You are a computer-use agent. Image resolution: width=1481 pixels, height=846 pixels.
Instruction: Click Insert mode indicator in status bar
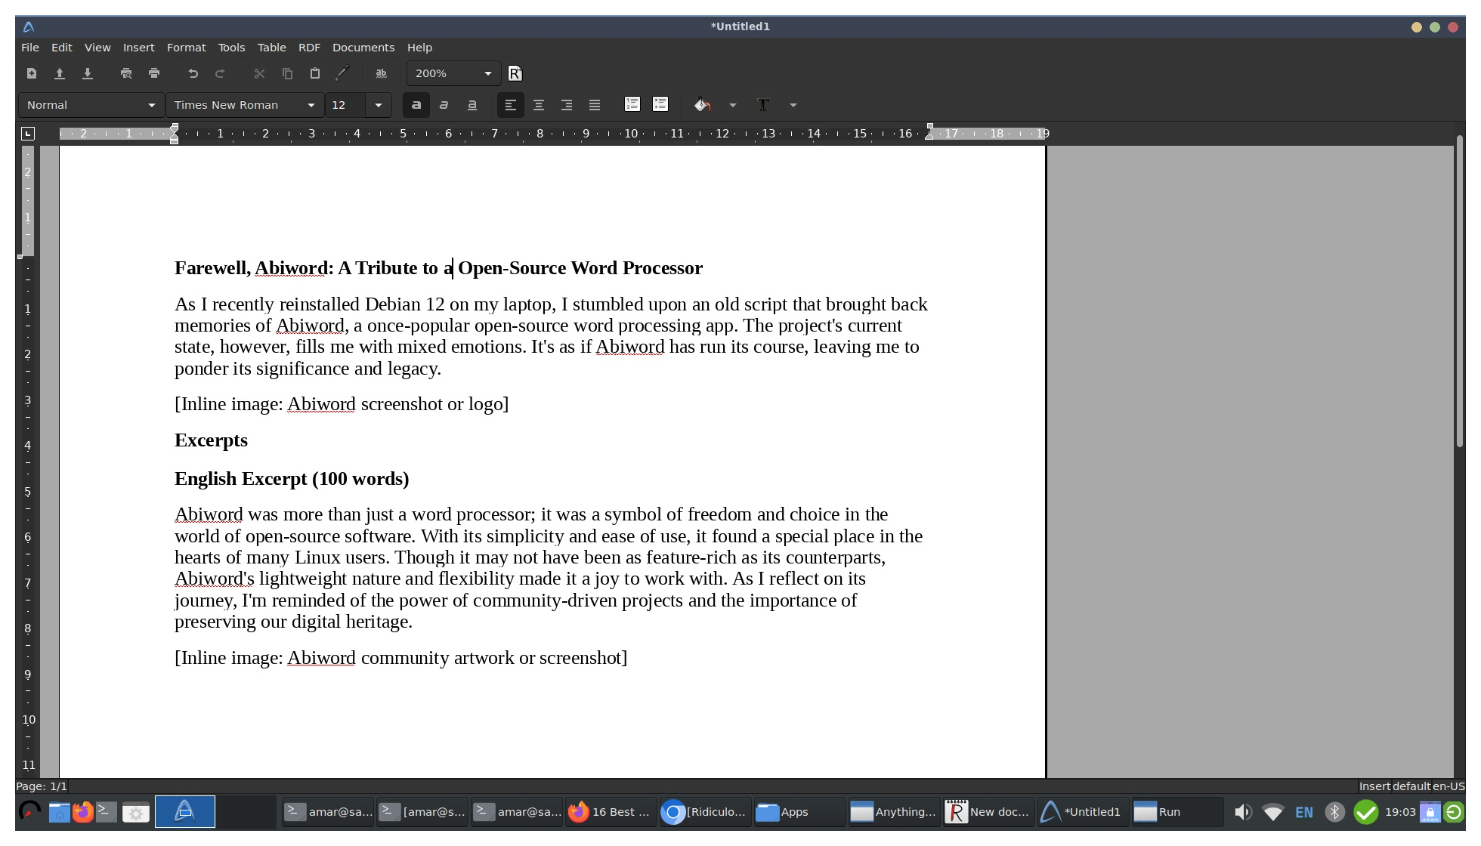click(x=1374, y=786)
